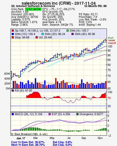This screenshot has width=117, height=146.
Task: Click the Stop: 94.68 legend text
Action: [22, 37]
